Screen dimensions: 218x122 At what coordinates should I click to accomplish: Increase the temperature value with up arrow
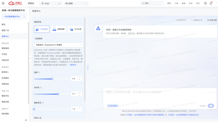pos(80,78)
